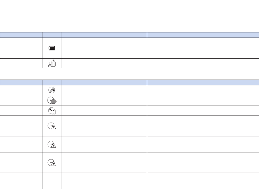Click the empty icon cell in the last table row

tap(52, 181)
